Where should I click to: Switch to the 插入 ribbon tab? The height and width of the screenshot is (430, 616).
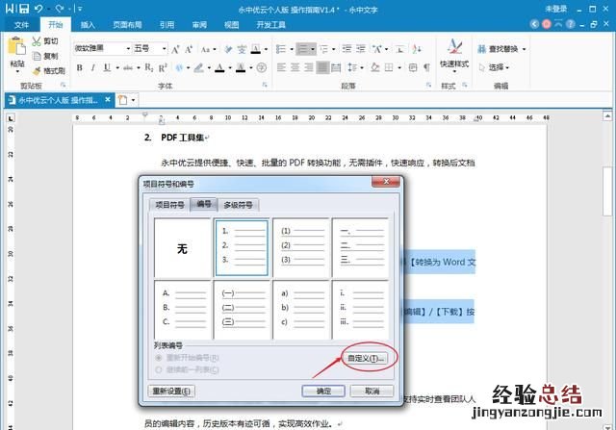click(88, 25)
